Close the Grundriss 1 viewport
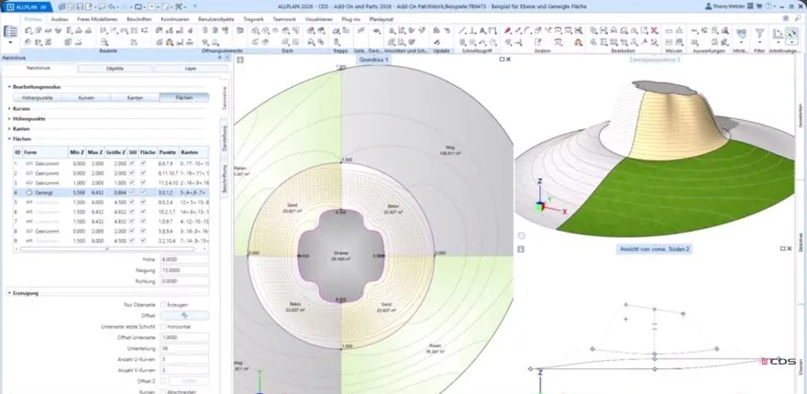The width and height of the screenshot is (807, 394). (x=508, y=60)
